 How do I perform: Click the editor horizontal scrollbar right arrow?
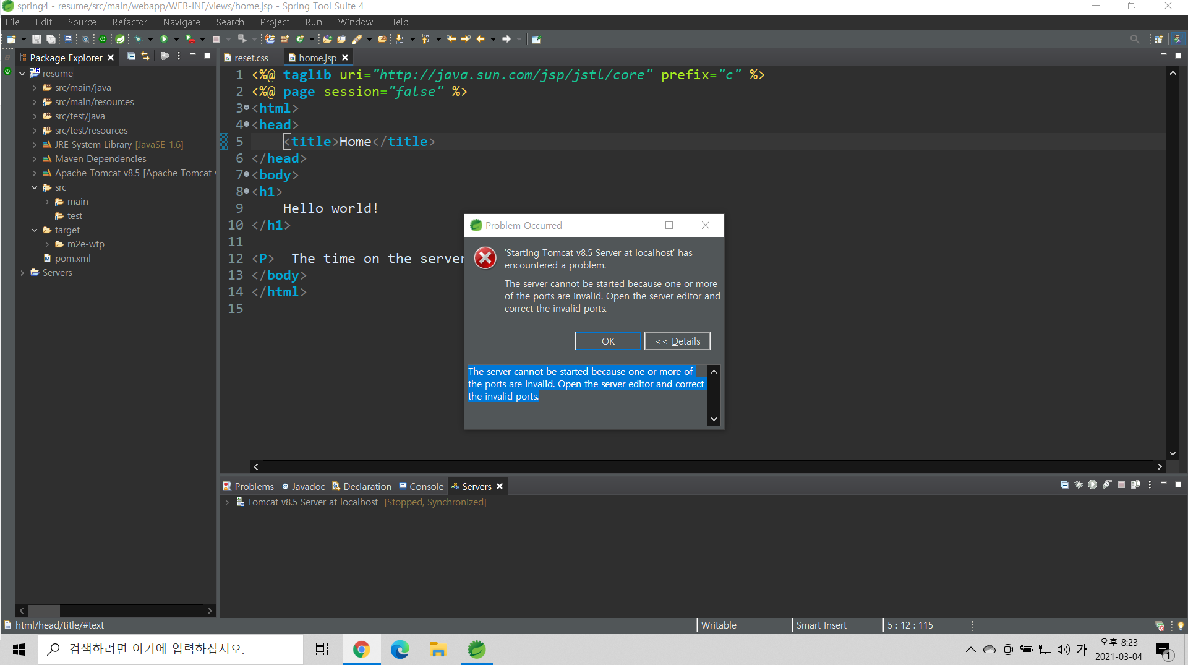[x=1160, y=466]
